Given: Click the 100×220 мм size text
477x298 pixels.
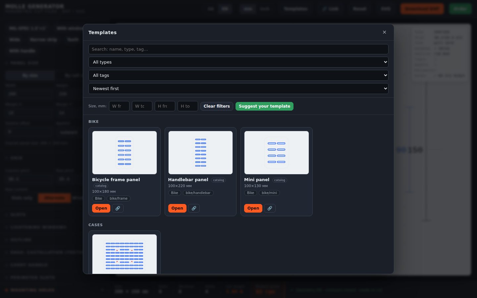Looking at the screenshot, I should 180,186.
